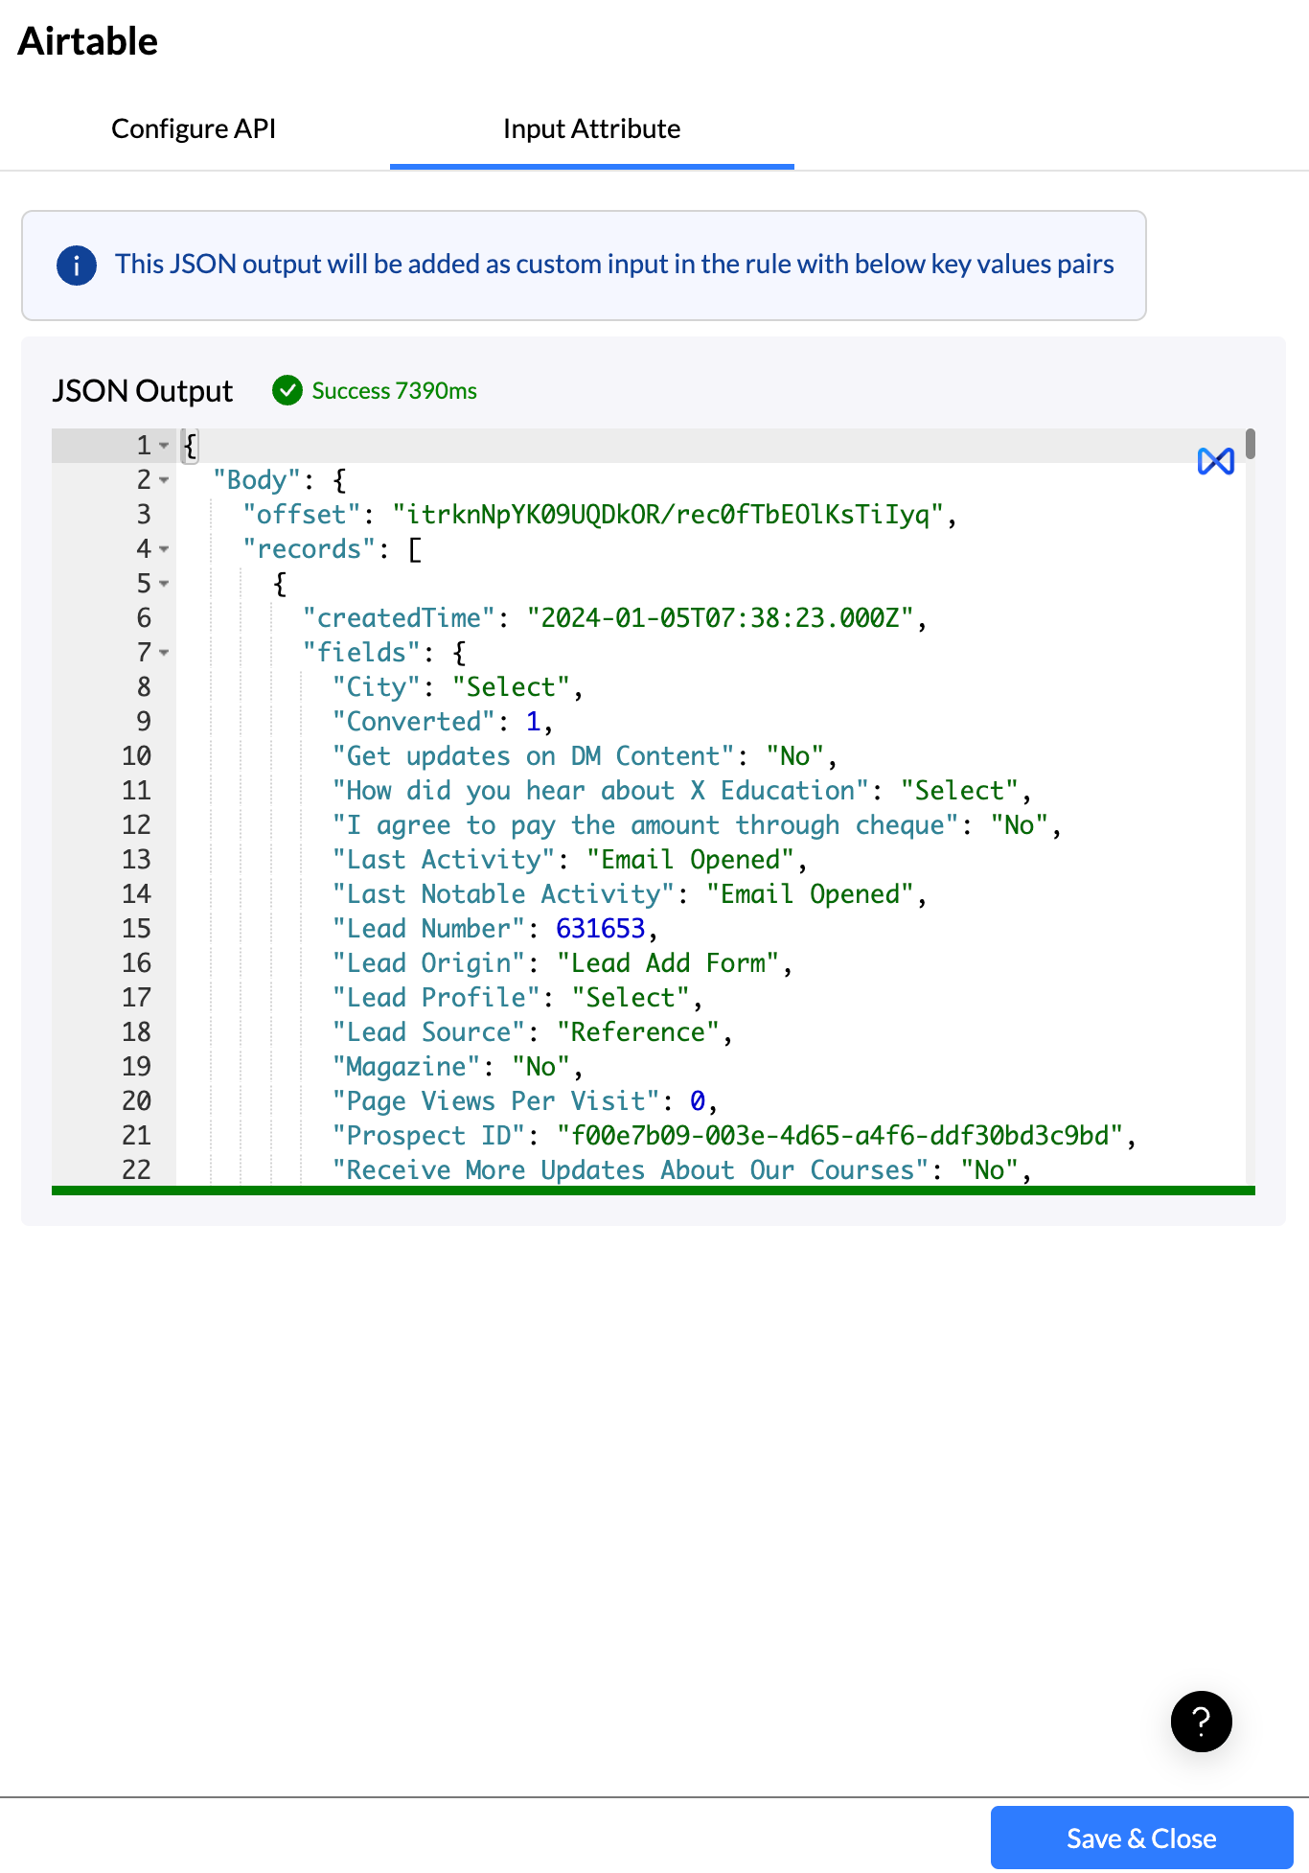
Task: Click the Lead Number value 631653
Action: tap(600, 929)
